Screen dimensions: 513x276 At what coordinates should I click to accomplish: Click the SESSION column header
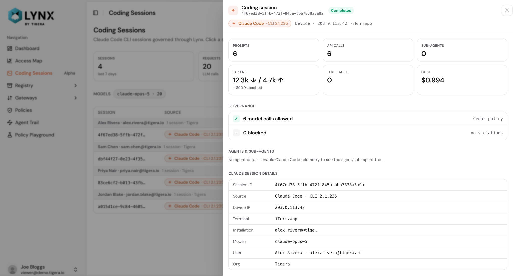[x=106, y=112]
